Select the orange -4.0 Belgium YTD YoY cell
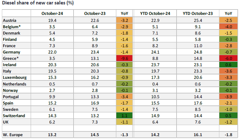239x139 pixels. (228, 27)
